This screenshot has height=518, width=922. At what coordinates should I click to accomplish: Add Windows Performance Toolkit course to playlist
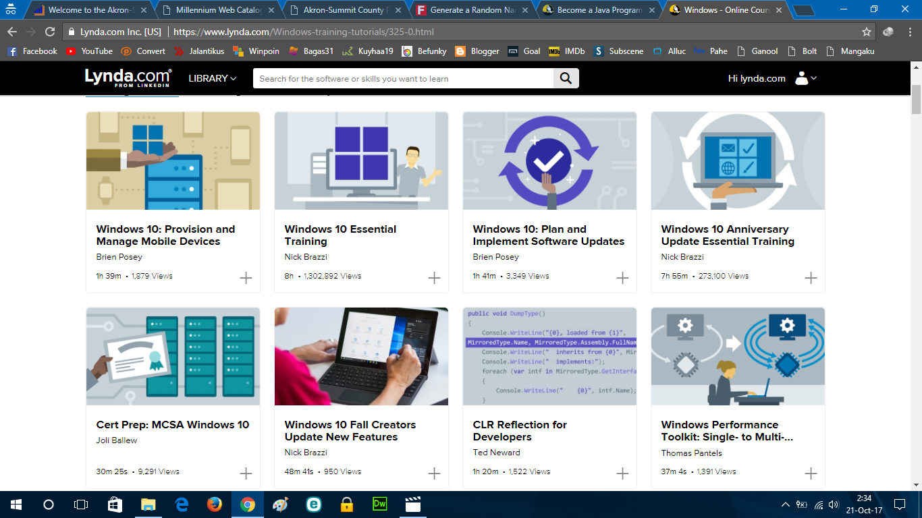click(x=811, y=473)
